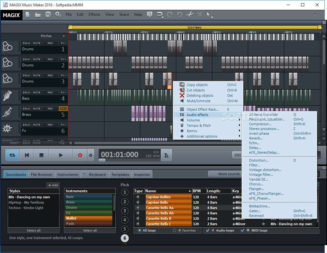327x253 pixels.
Task: Preview the Cassette Bells B speaker icon
Action: coord(138,219)
